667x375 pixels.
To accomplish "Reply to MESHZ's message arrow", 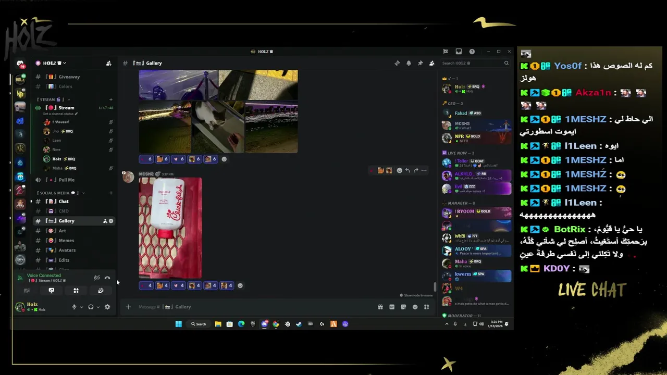I will [x=407, y=170].
